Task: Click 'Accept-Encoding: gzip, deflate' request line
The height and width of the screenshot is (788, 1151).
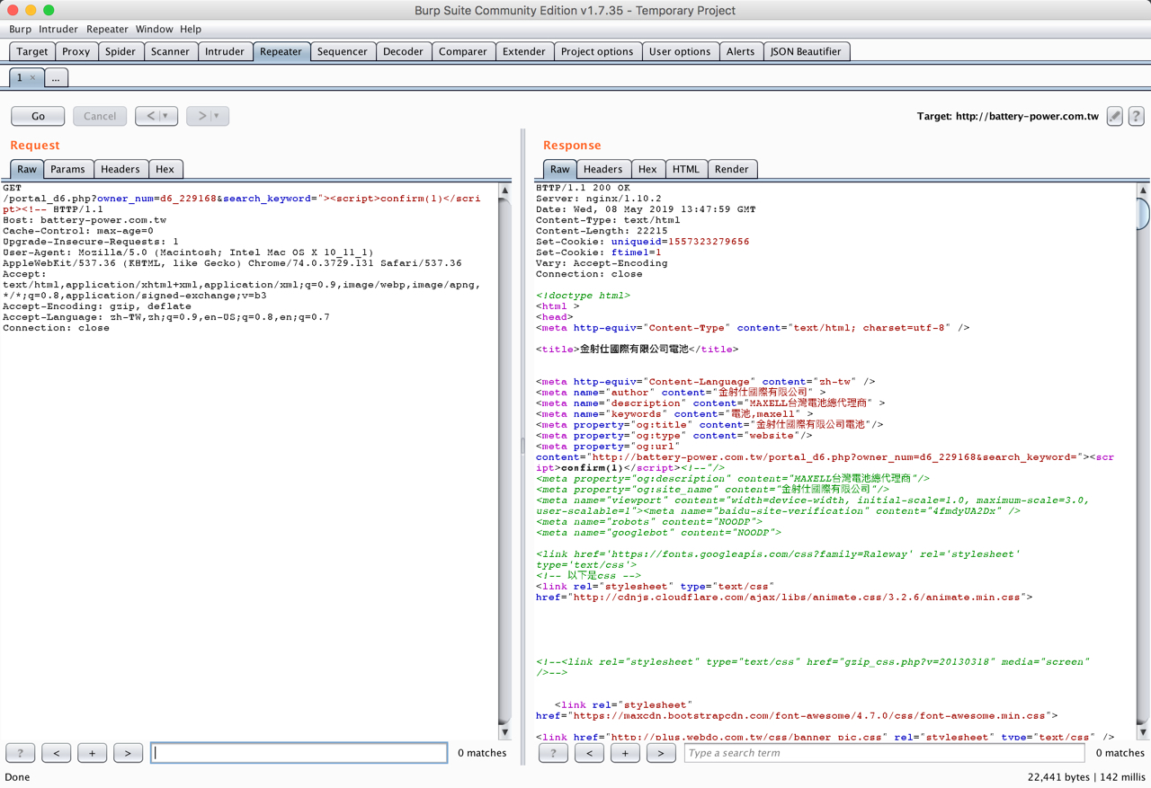Action: tap(97, 306)
